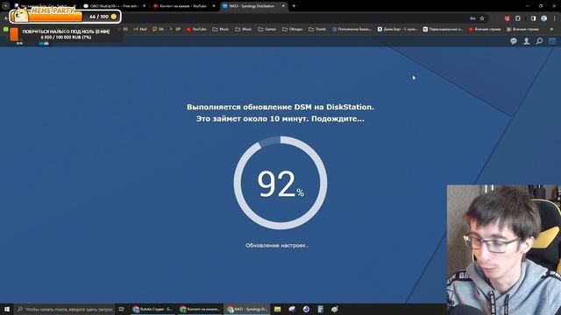Viewport: 561px width, 315px height.
Task: Close the OBO ShutUp10++ tab
Action: [144, 6]
